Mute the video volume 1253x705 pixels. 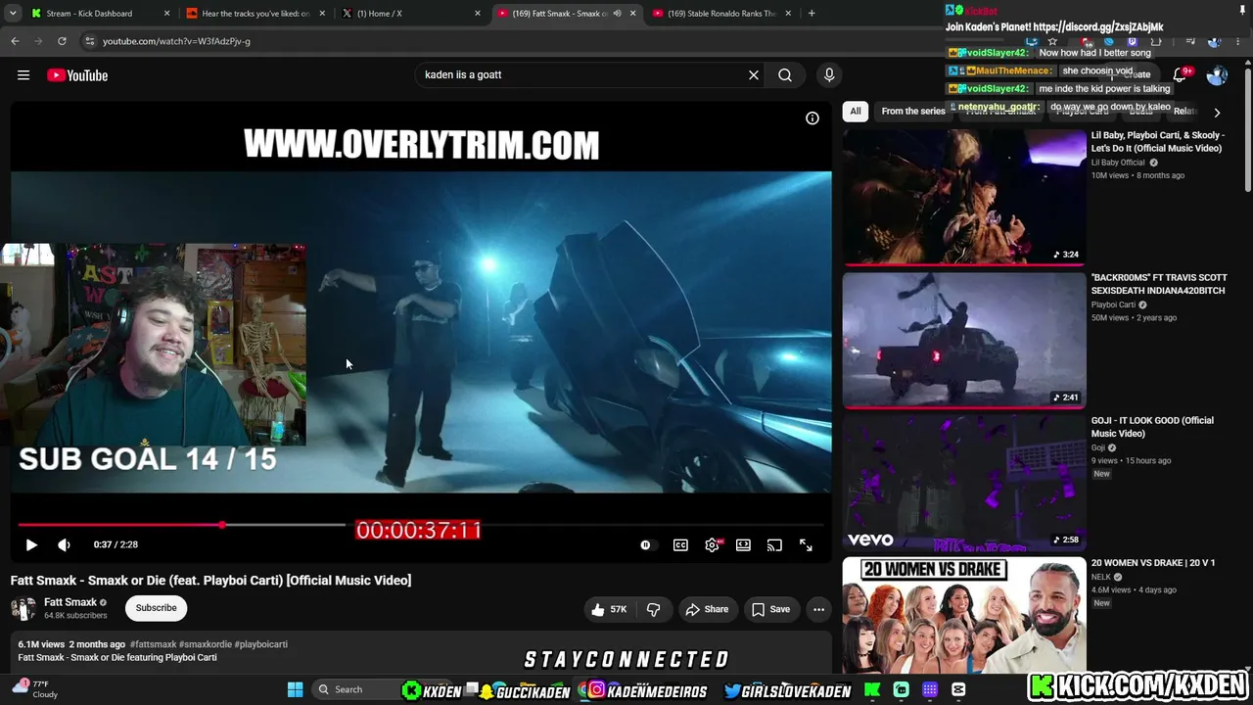point(64,545)
